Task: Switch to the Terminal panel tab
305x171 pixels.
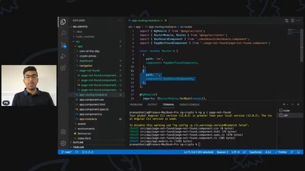Action: click(168, 104)
